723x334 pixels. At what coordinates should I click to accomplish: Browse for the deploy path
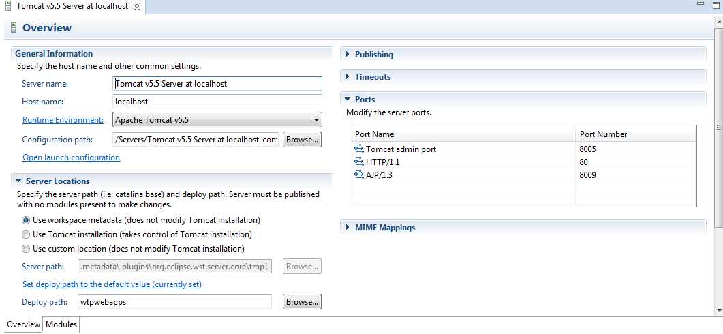tap(302, 302)
